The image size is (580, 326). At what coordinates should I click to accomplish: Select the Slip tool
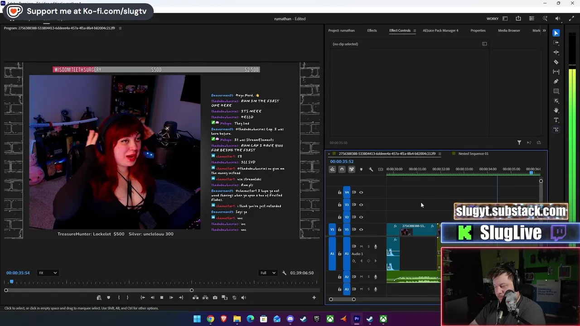click(x=556, y=72)
